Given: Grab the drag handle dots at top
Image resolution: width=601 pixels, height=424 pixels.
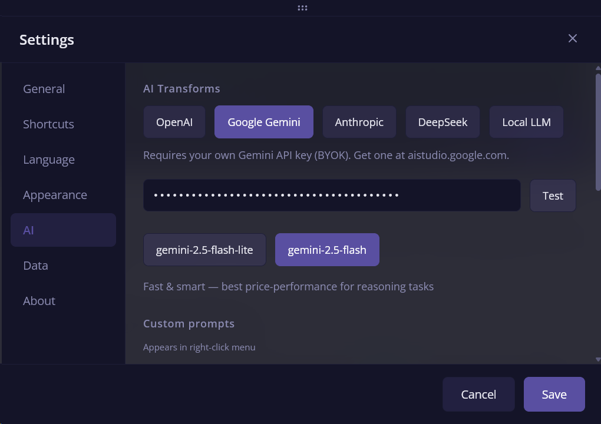Looking at the screenshot, I should pyautogui.click(x=302, y=8).
